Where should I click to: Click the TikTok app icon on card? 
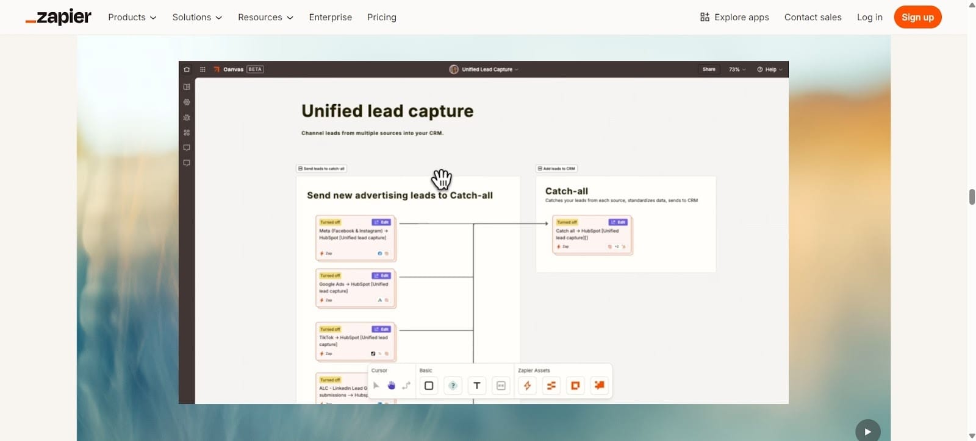point(373,354)
